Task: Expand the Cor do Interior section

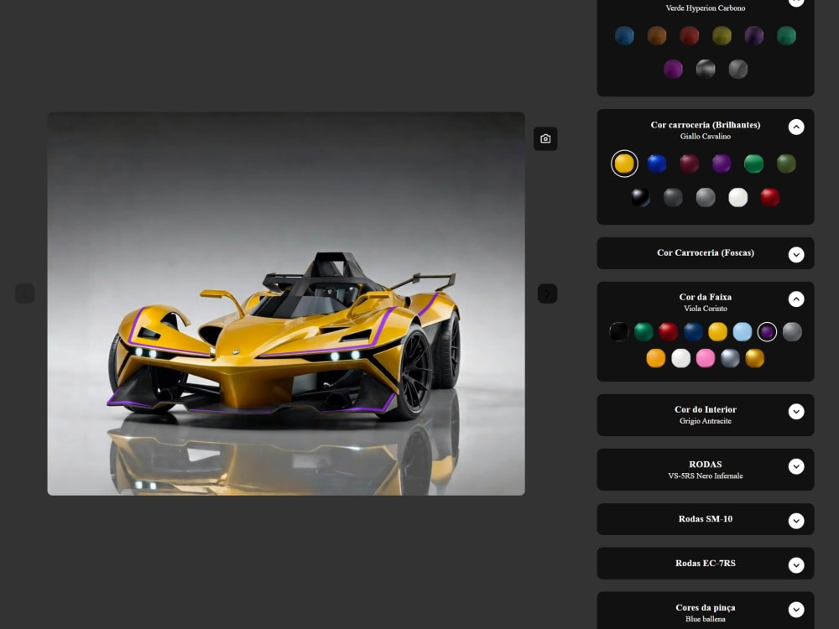Action: pos(796,411)
